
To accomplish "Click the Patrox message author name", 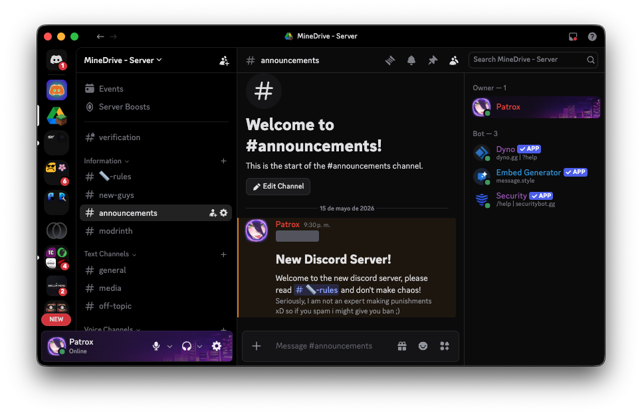I will pos(287,224).
